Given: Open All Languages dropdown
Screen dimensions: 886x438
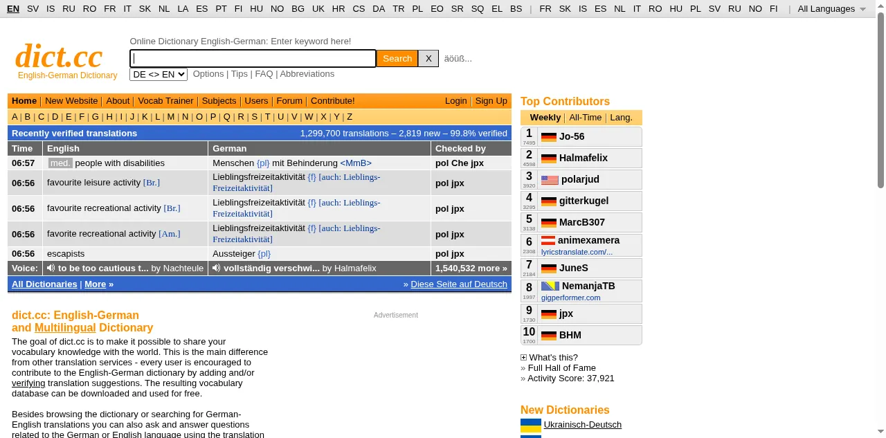Looking at the screenshot, I should tap(831, 9).
